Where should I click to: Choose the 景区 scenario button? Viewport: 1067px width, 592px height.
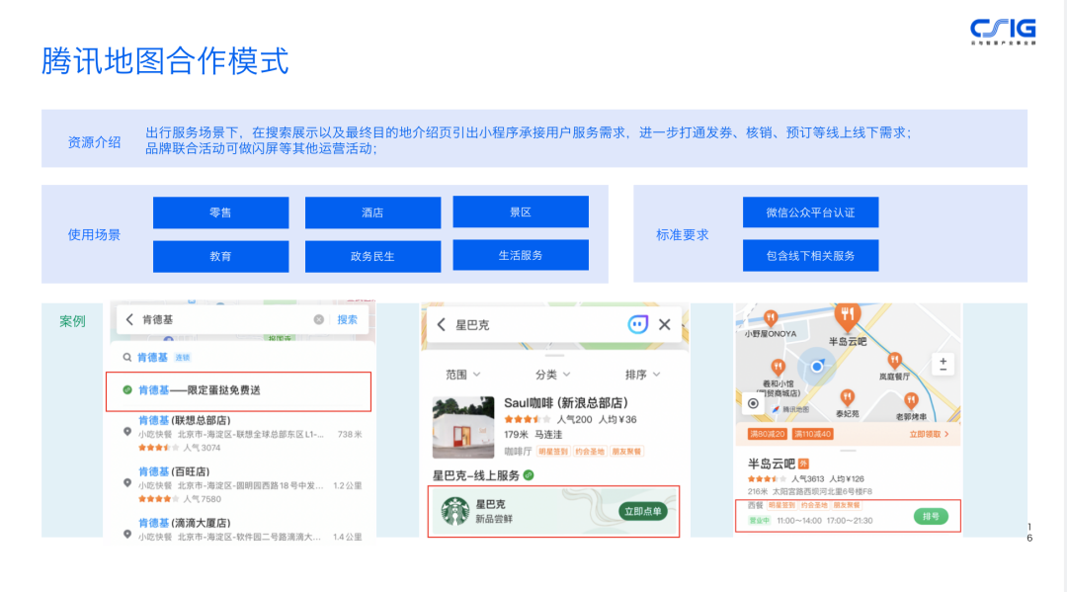click(521, 211)
